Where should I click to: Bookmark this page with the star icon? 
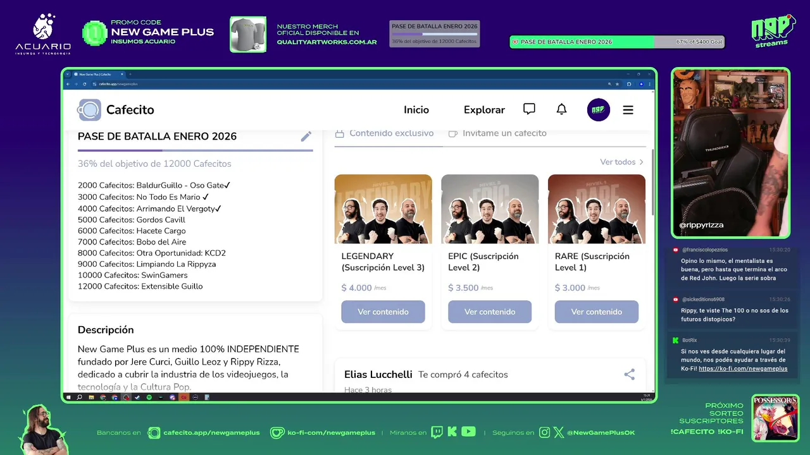click(617, 84)
